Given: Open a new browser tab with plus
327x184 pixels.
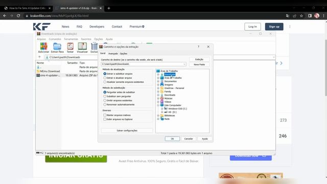Looking at the screenshot, I should tap(109, 8).
